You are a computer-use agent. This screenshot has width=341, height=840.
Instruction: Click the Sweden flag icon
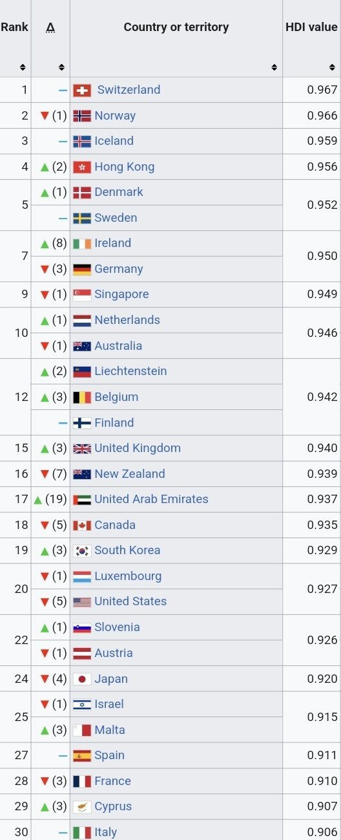coord(82,218)
